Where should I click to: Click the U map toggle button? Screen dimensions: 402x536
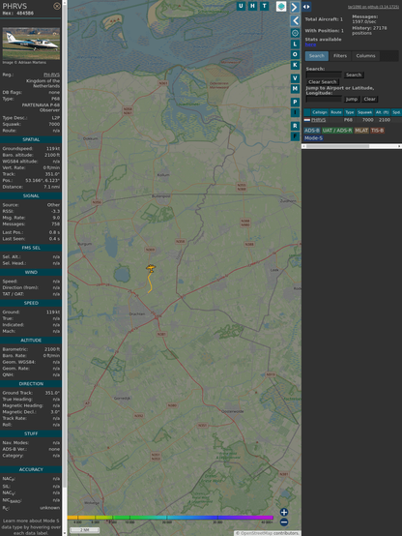click(242, 6)
